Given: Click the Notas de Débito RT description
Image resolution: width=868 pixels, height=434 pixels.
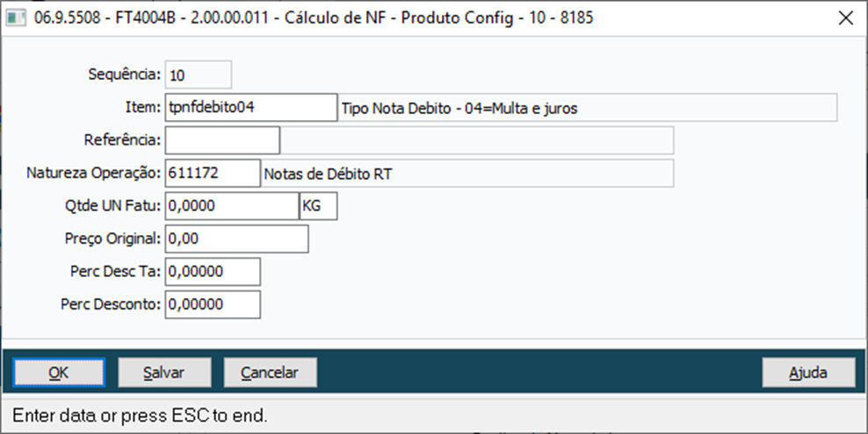Looking at the screenshot, I should [467, 174].
